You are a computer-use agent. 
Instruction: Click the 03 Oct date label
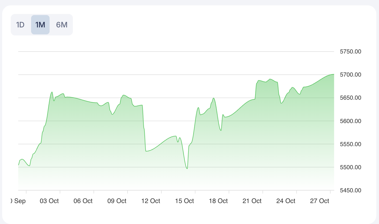click(50, 201)
